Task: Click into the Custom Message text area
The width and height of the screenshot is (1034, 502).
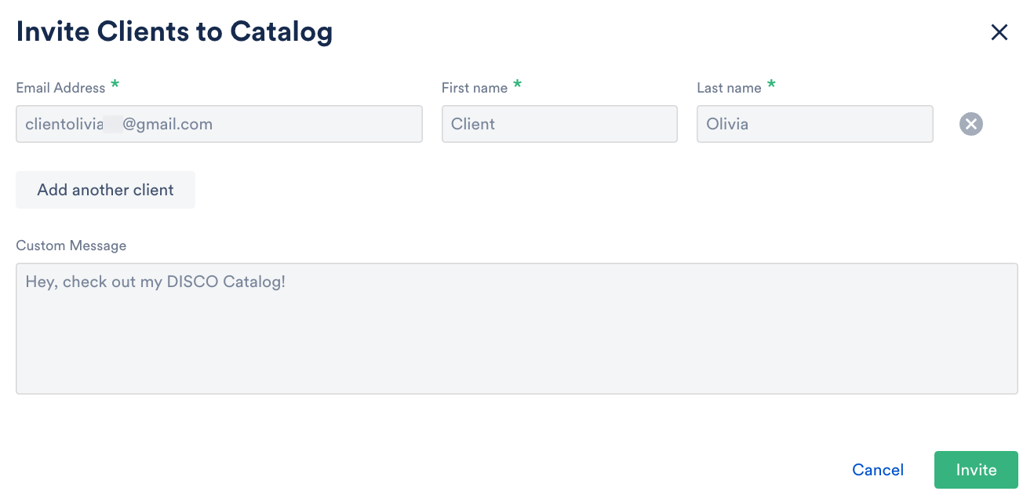Action: click(x=516, y=328)
